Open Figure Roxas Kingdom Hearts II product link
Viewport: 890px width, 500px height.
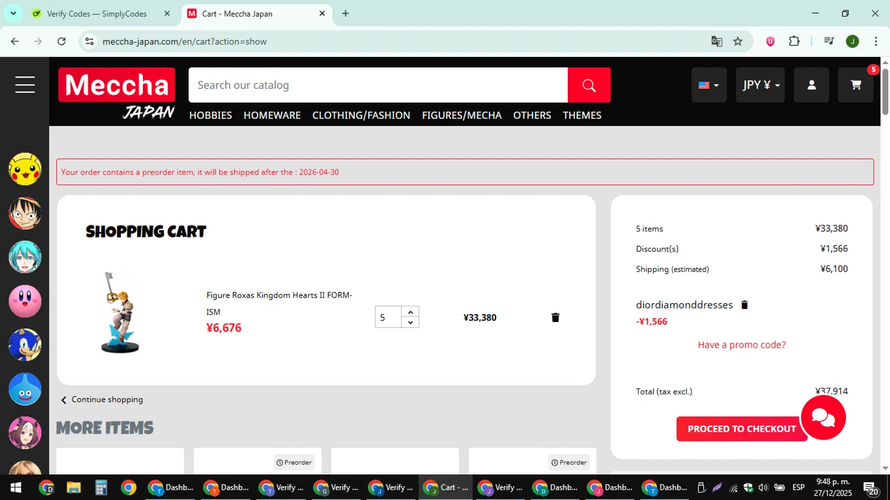click(279, 303)
